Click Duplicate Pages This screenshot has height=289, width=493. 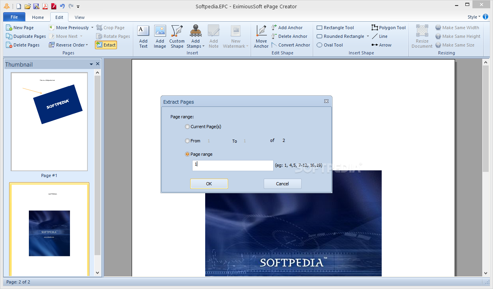pos(26,36)
